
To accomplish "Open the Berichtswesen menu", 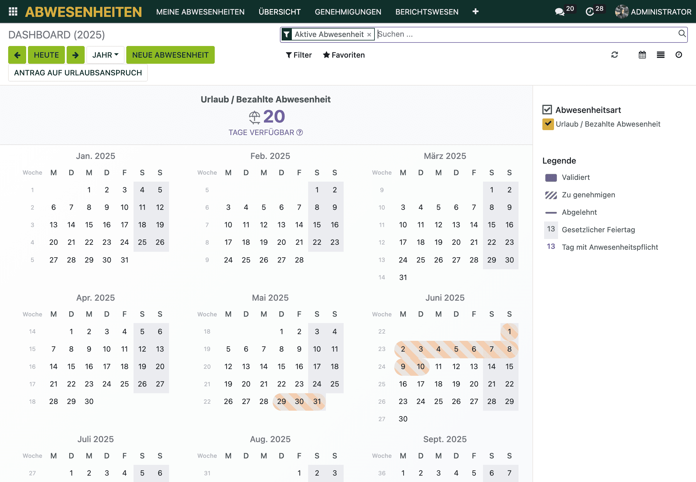I will click(427, 12).
